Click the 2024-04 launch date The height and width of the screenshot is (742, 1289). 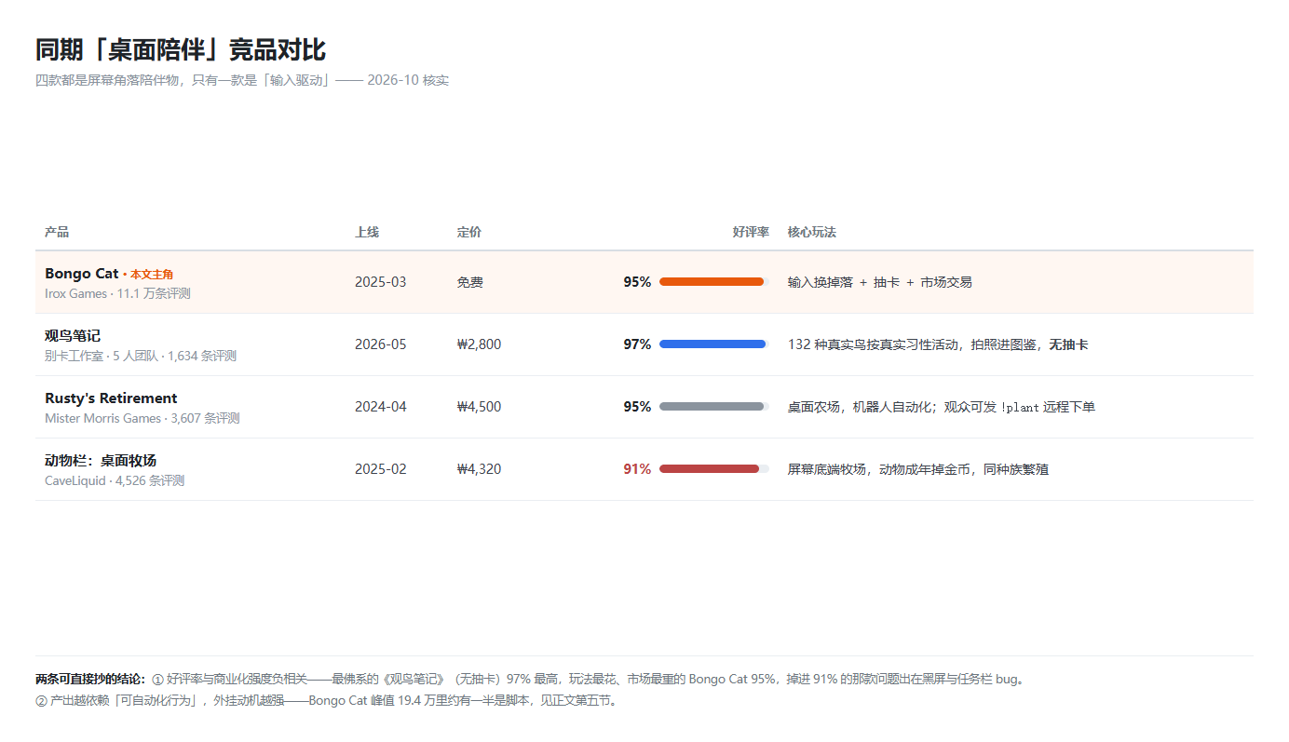click(381, 407)
